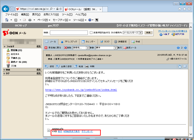Click the ログアウト logout link
Viewport: 194px width, 140px height.
click(x=178, y=34)
